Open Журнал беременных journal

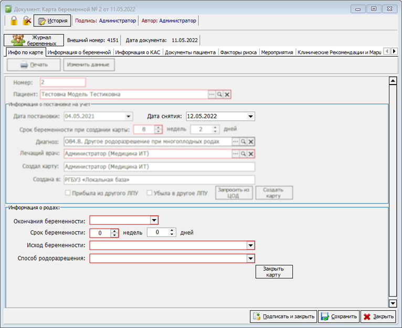pyautogui.click(x=34, y=40)
